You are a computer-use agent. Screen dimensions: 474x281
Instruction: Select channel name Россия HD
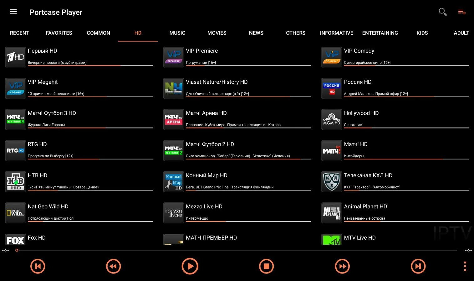tap(358, 82)
